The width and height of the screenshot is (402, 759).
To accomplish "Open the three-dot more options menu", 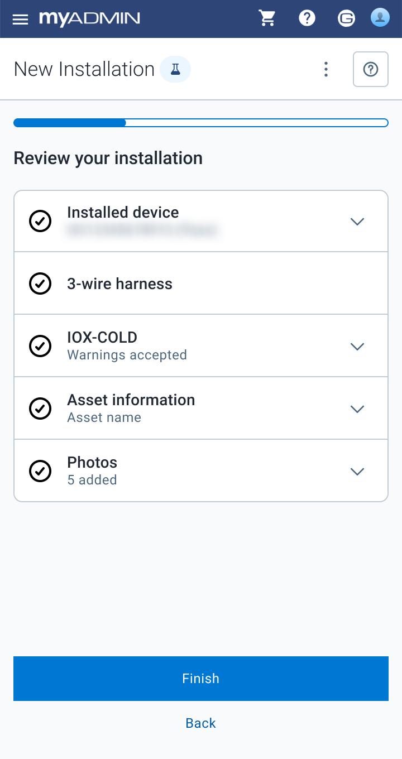I will pyautogui.click(x=326, y=69).
